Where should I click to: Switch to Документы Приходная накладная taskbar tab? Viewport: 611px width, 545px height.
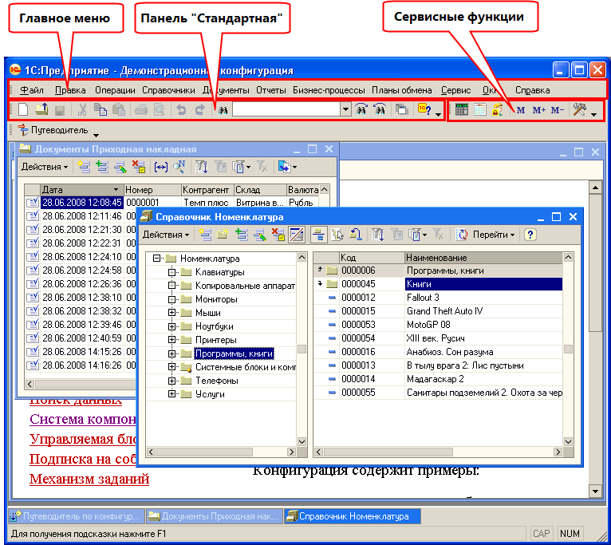(215, 516)
